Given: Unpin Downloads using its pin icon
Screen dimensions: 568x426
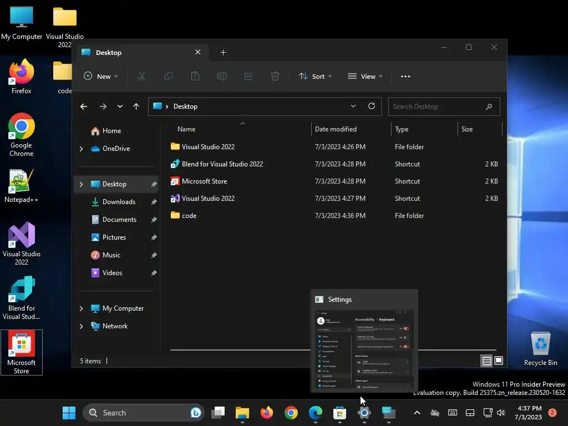Looking at the screenshot, I should pyautogui.click(x=154, y=202).
